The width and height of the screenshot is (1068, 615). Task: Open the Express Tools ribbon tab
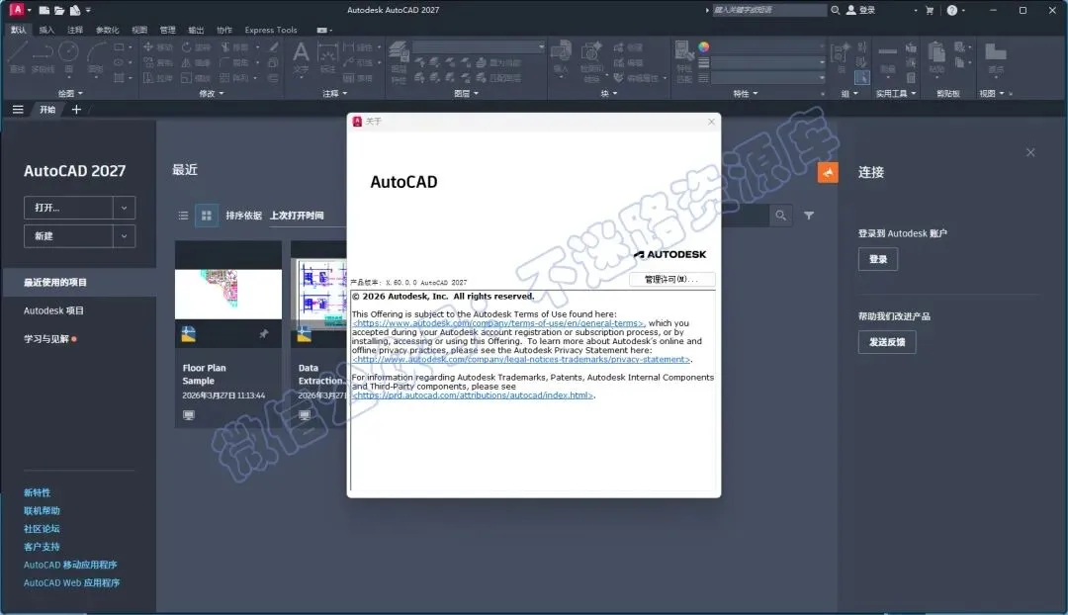(270, 30)
